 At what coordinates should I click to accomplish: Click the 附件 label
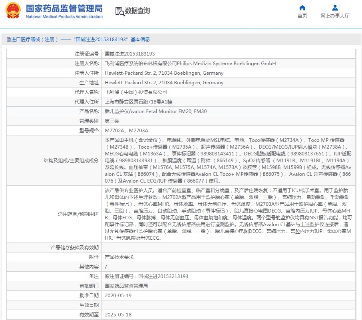[x=94, y=257]
